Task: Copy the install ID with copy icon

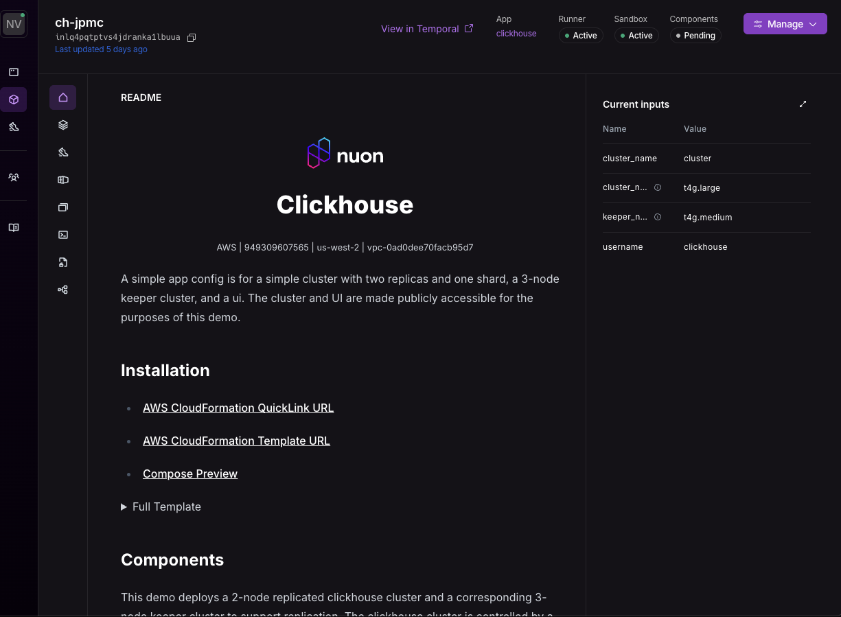Action: [192, 38]
